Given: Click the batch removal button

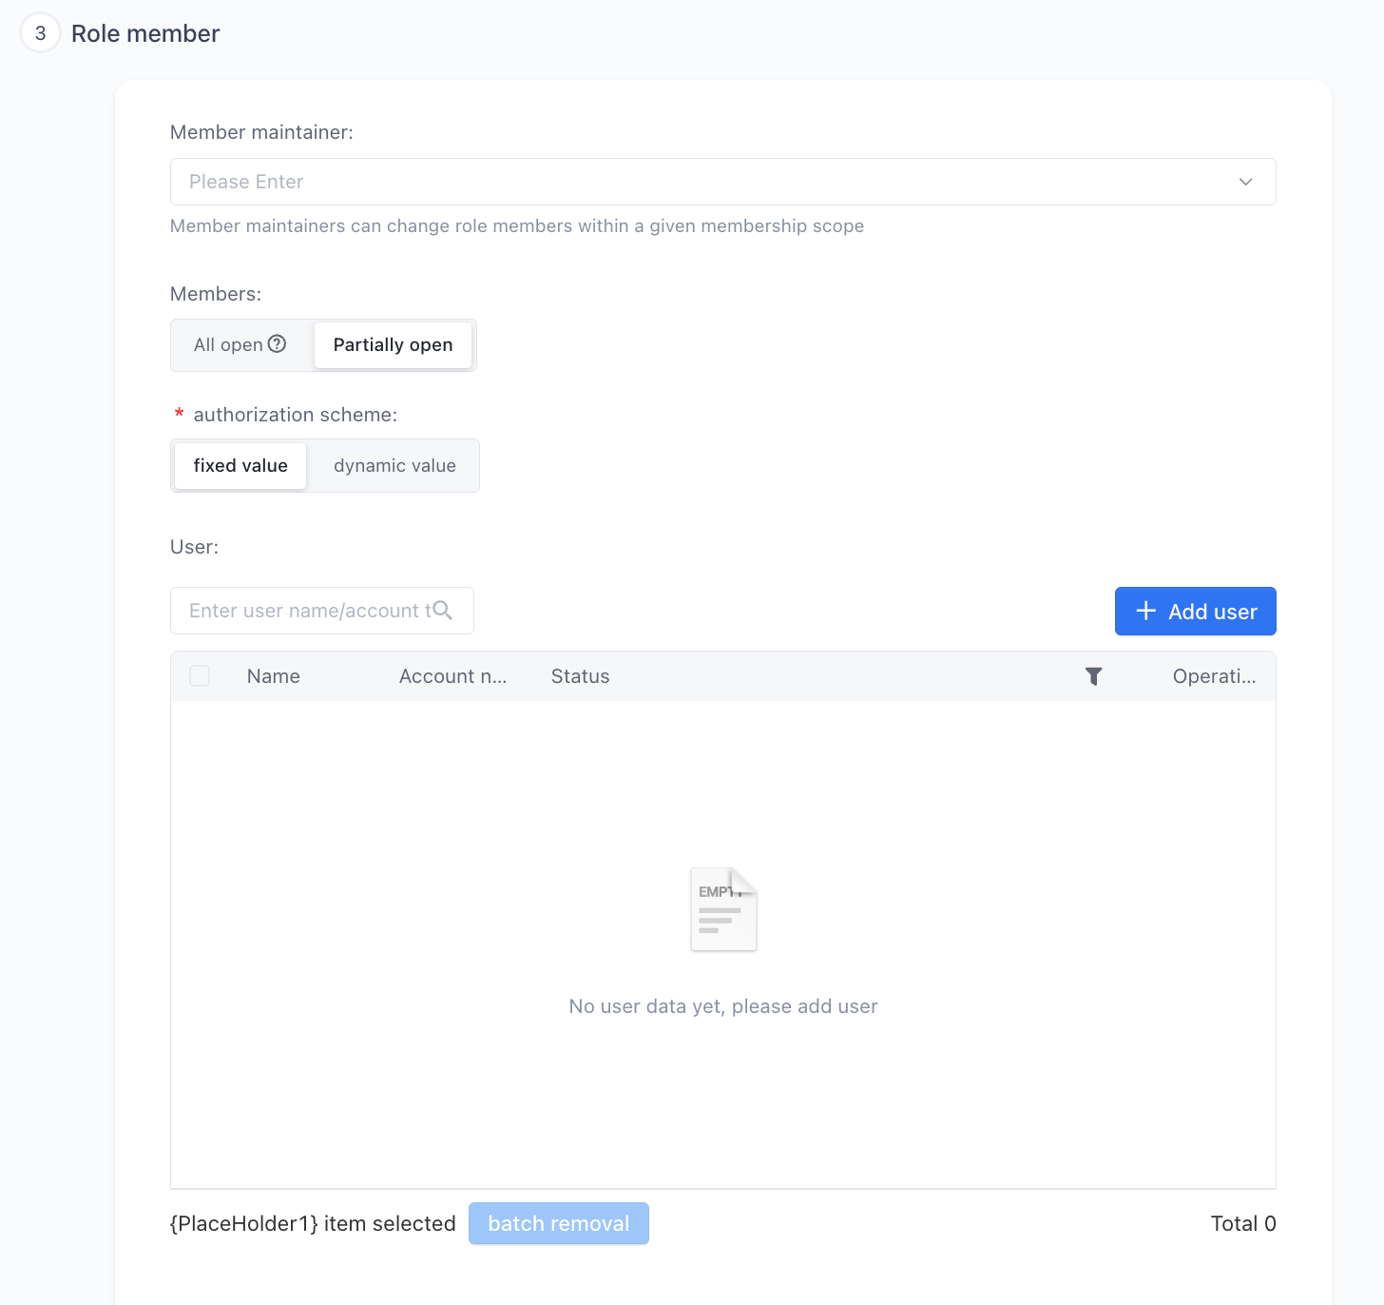Looking at the screenshot, I should 559,1223.
